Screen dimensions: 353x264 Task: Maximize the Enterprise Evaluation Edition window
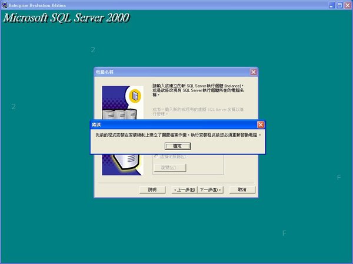[x=339, y=5]
